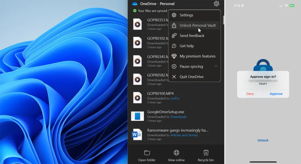Select Settings from the menu

tap(186, 15)
